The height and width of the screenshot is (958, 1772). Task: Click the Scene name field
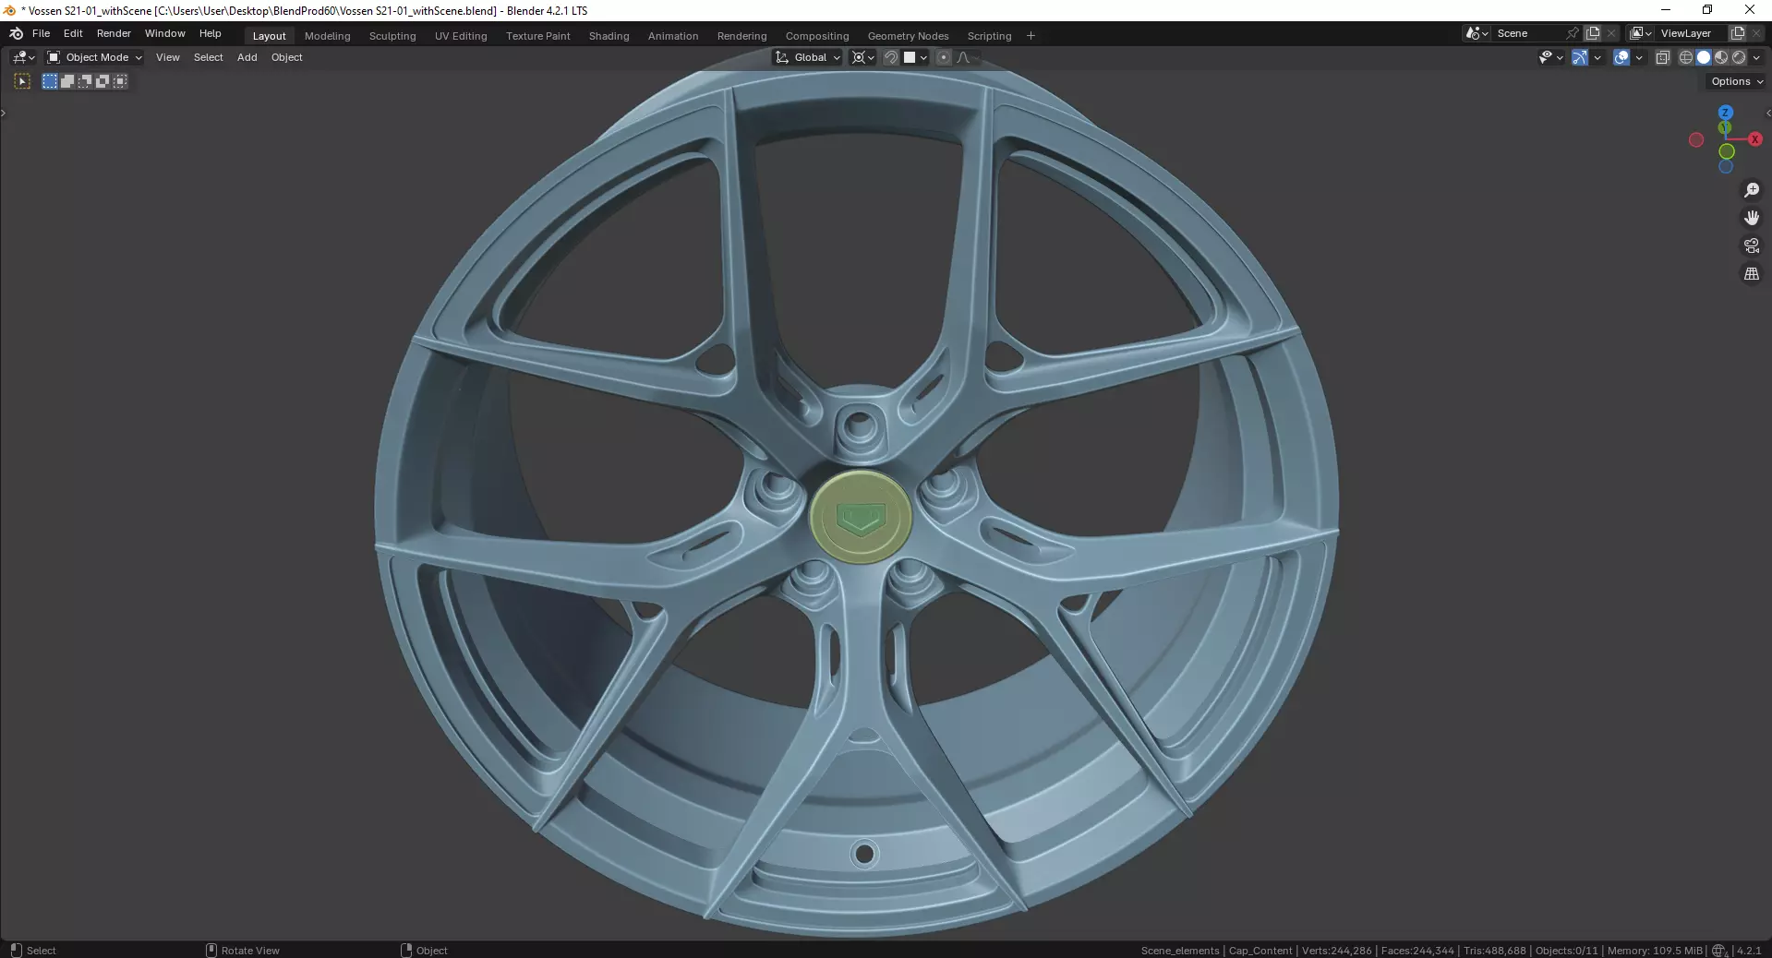[1527, 33]
